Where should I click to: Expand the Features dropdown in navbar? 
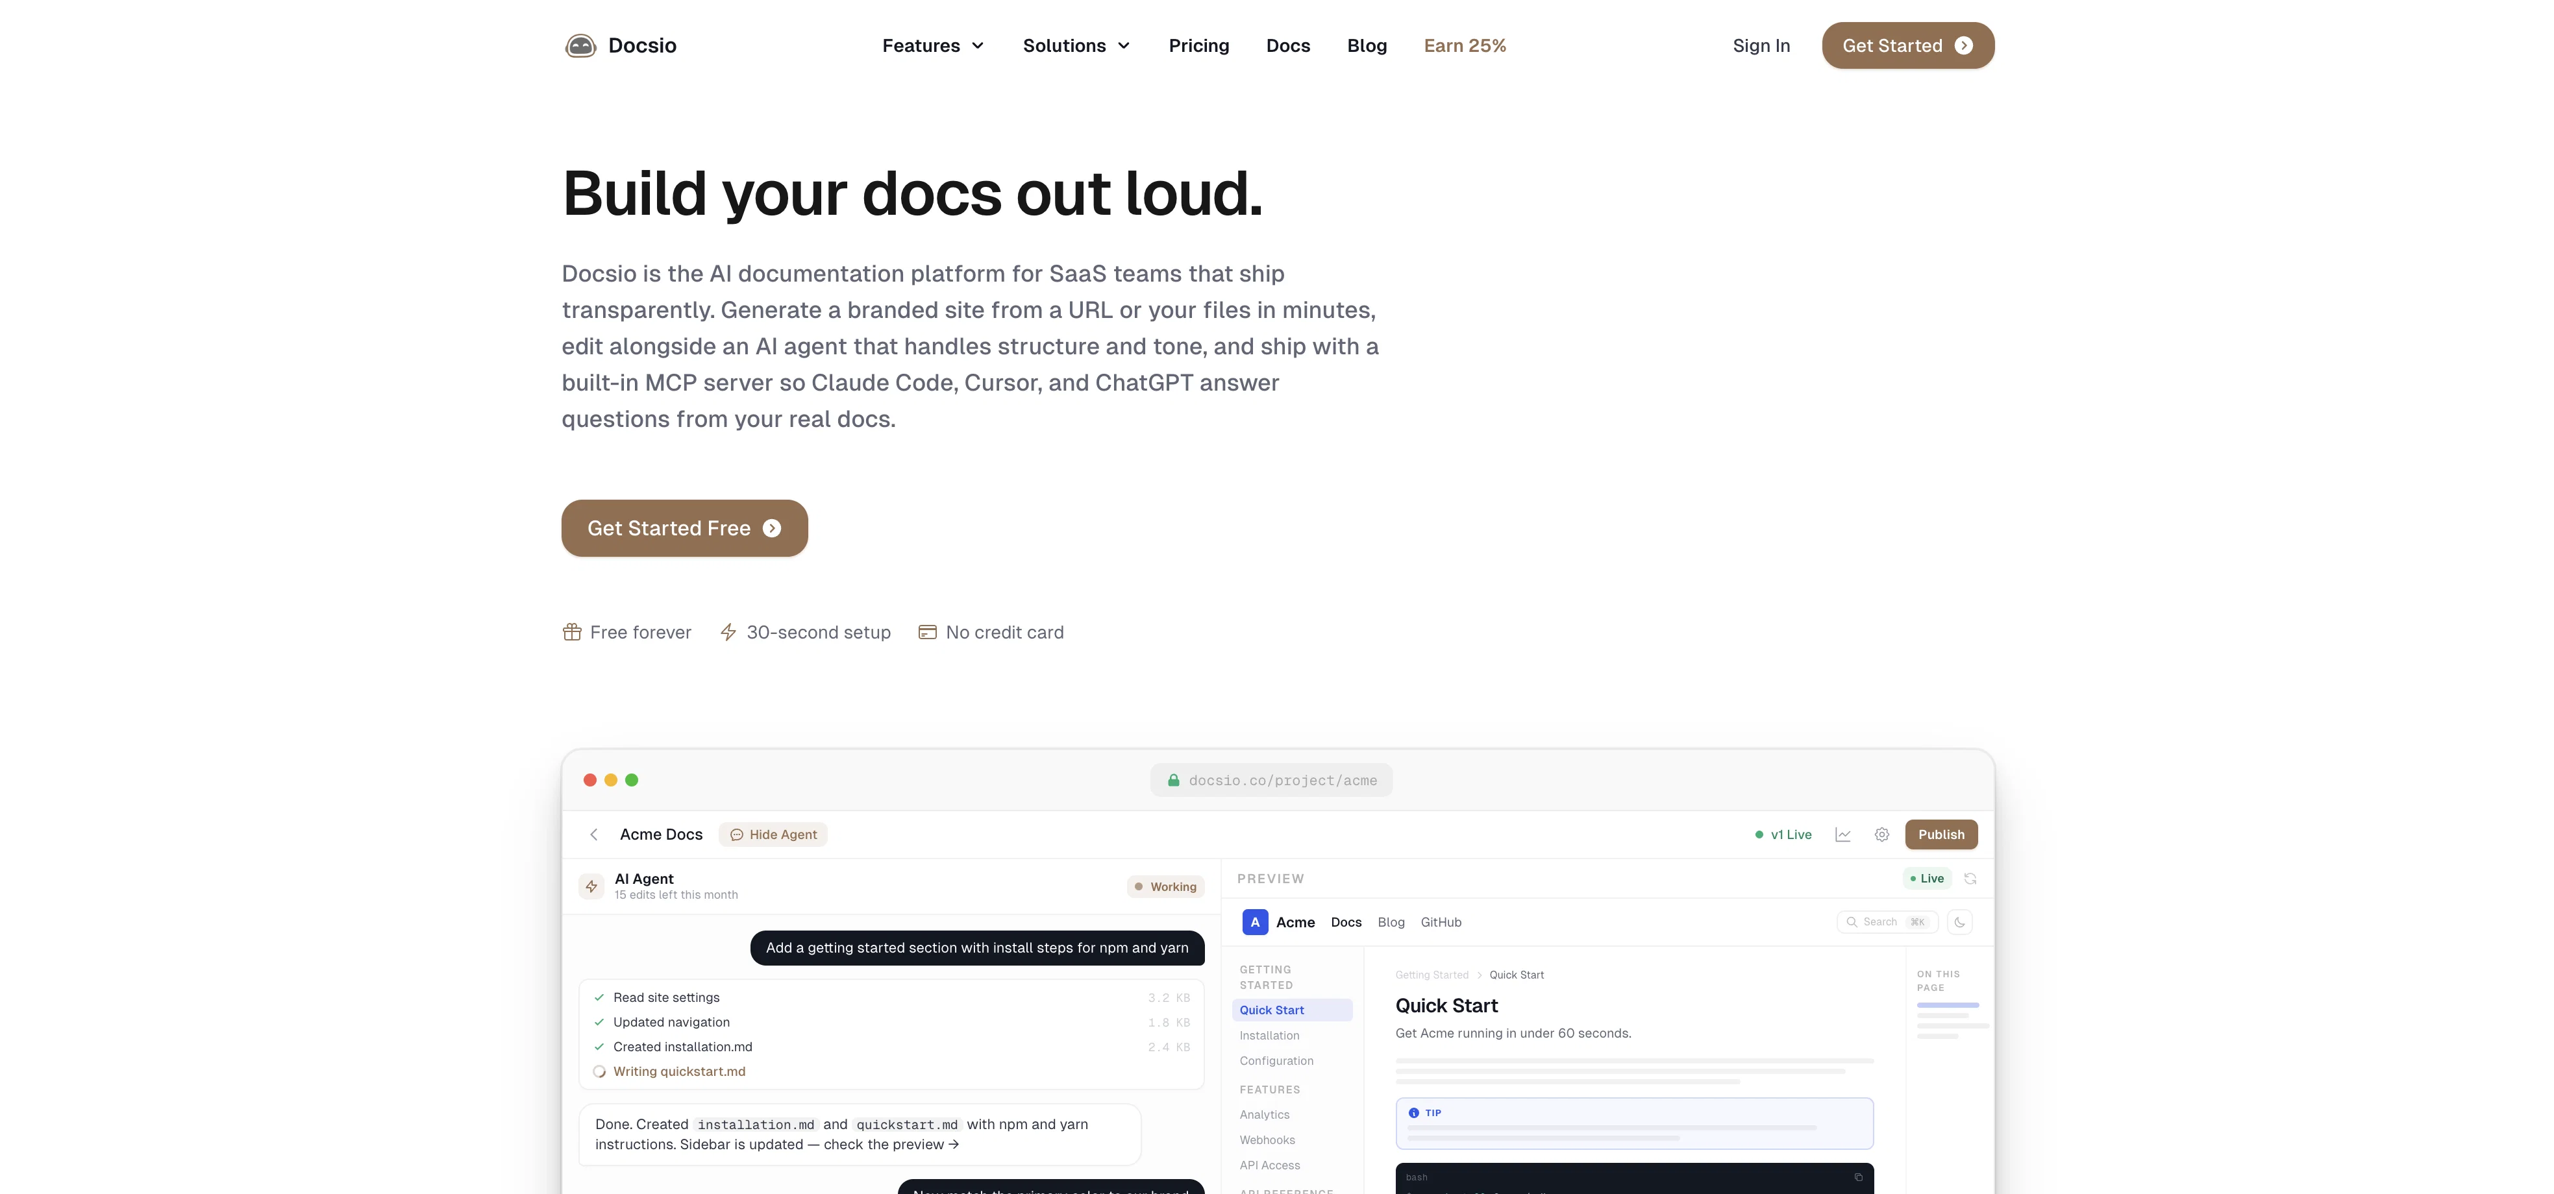[x=933, y=45]
